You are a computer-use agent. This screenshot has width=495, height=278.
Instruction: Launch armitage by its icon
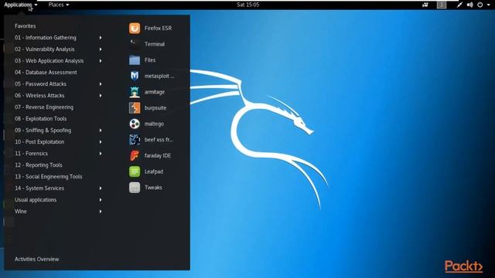coord(135,92)
